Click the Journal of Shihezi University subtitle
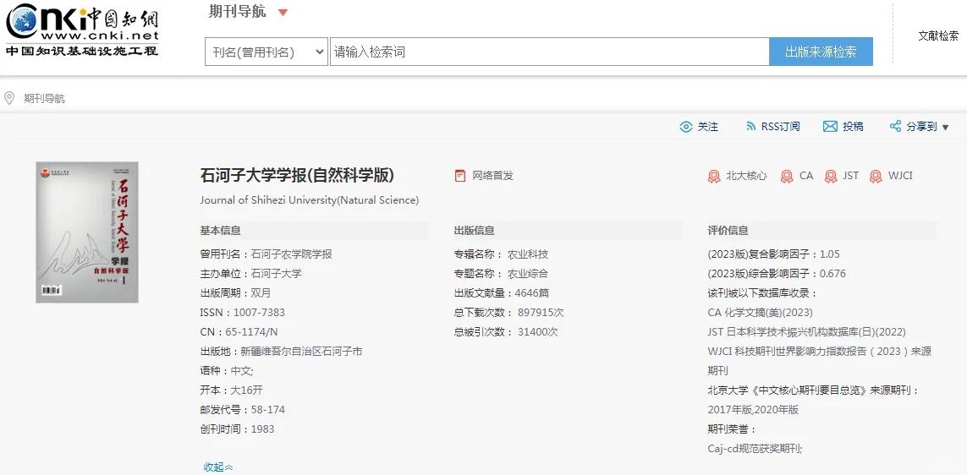The width and height of the screenshot is (967, 475). [x=310, y=199]
